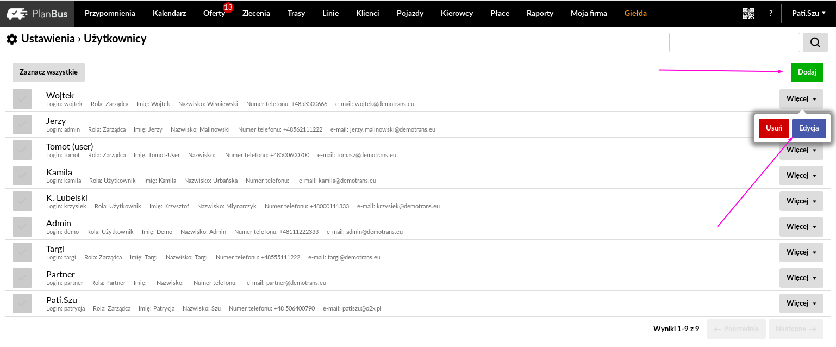Open Więcej dropdown for Kamila
The image size is (836, 347).
pos(801,176)
